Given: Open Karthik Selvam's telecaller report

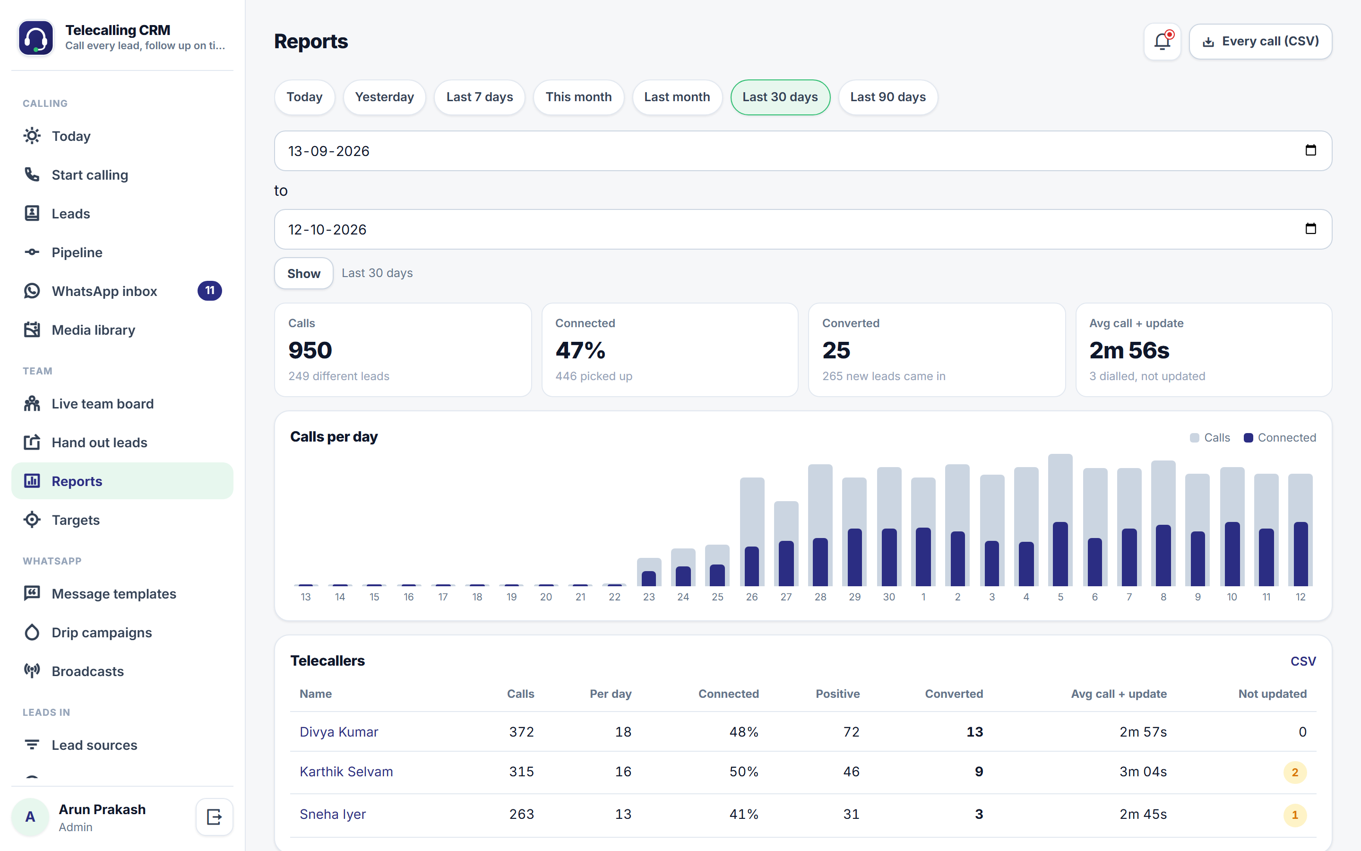Looking at the screenshot, I should [x=346, y=772].
